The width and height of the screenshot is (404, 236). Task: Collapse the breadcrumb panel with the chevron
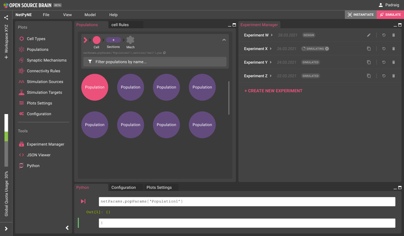click(x=224, y=39)
